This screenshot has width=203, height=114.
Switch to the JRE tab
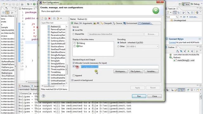coord(96,23)
